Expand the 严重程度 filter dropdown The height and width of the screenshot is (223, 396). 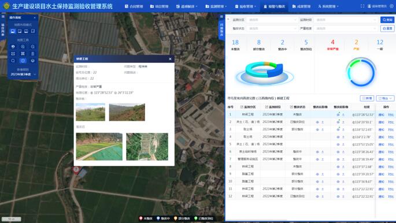(346, 28)
